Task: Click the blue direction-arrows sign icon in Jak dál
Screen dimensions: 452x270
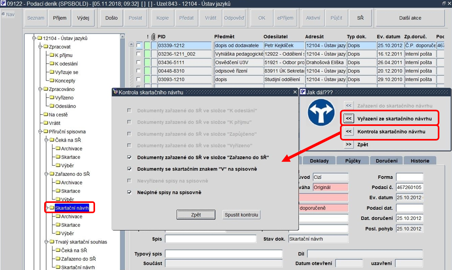Action: pyautogui.click(x=321, y=112)
